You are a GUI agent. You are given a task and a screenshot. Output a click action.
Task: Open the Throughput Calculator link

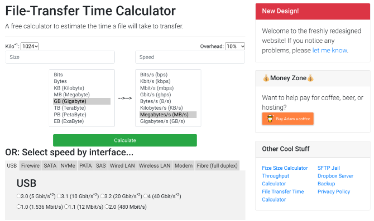276,180
